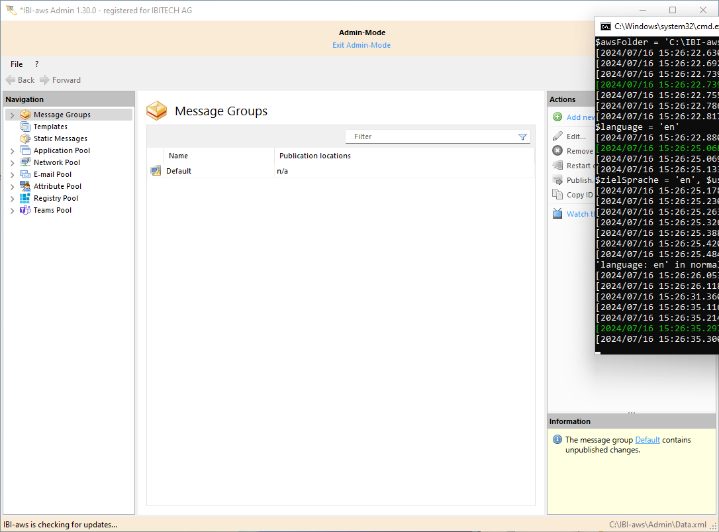Viewport: 719px width, 532px height.
Task: Select the Default message group row
Action: coord(179,171)
